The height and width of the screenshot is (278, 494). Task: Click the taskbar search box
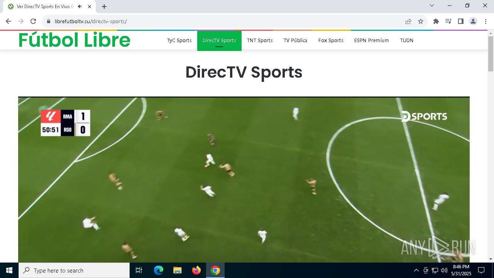[74, 270]
